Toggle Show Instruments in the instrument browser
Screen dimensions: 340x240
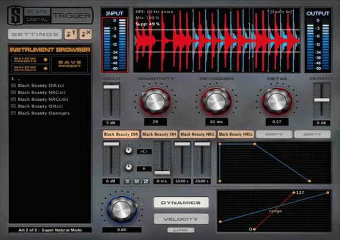(31, 68)
